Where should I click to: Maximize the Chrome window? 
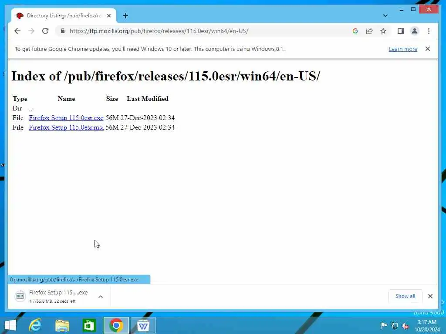point(413,10)
